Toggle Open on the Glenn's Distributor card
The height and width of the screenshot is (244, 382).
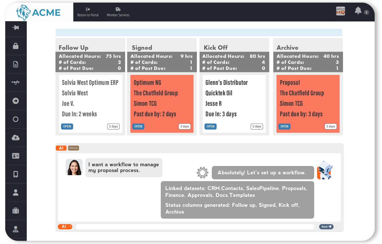(x=211, y=126)
